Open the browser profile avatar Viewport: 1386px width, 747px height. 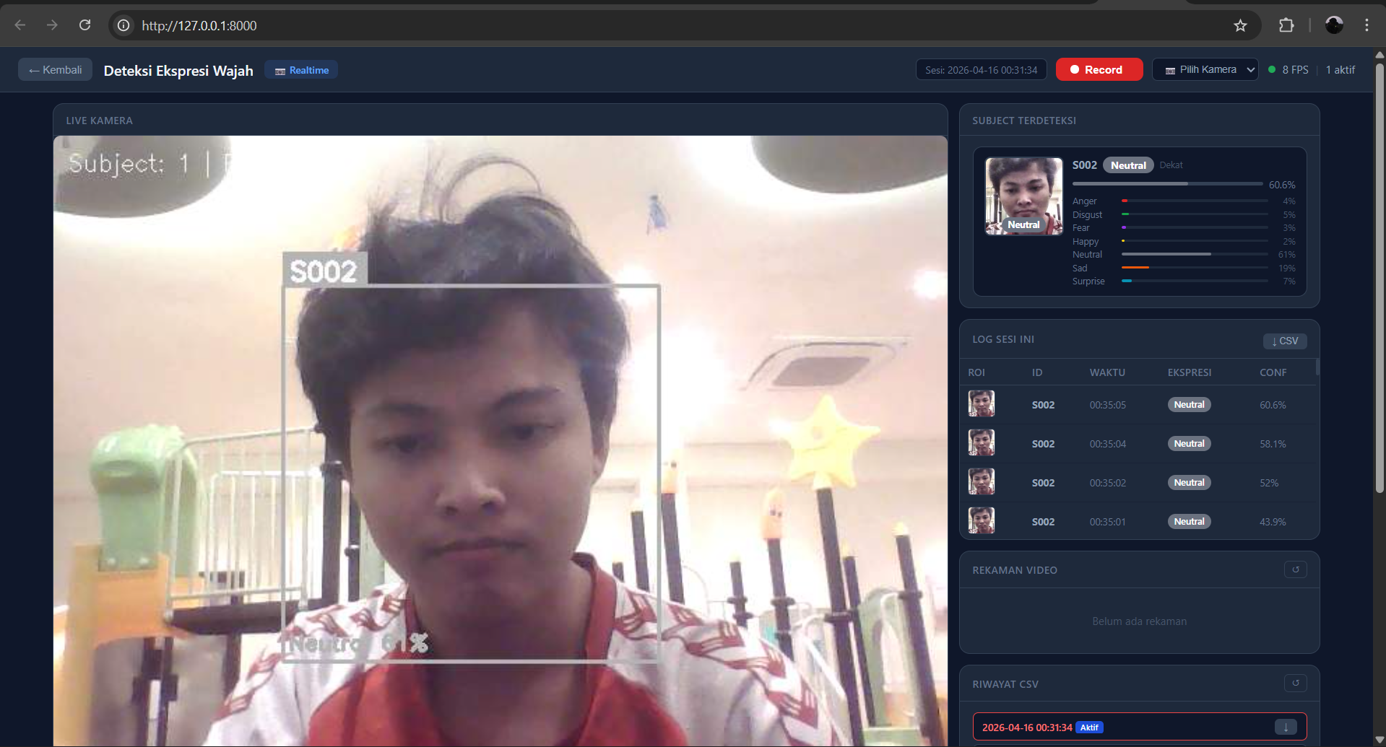pos(1334,25)
